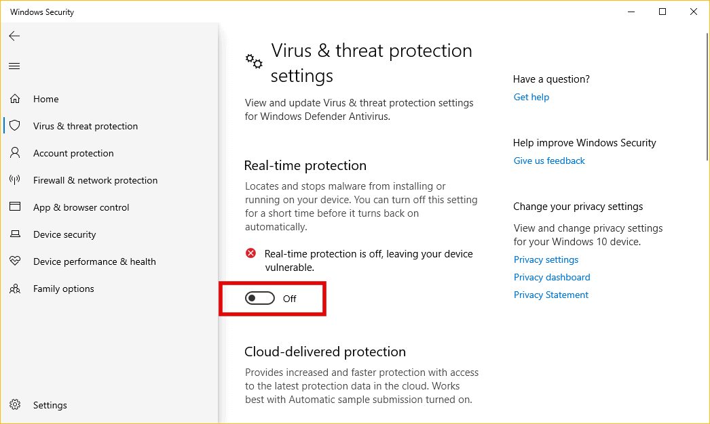
Task: Open Device security via its laptop icon
Action: tap(15, 234)
